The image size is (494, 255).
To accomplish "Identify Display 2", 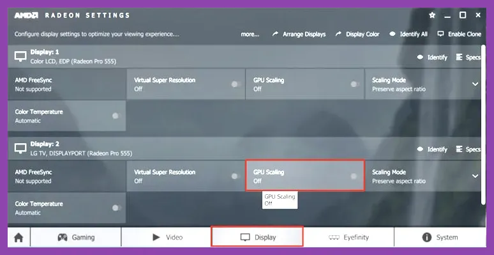I will click(x=432, y=150).
